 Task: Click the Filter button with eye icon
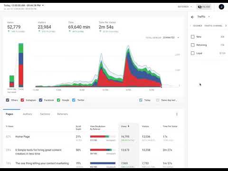(204, 7)
